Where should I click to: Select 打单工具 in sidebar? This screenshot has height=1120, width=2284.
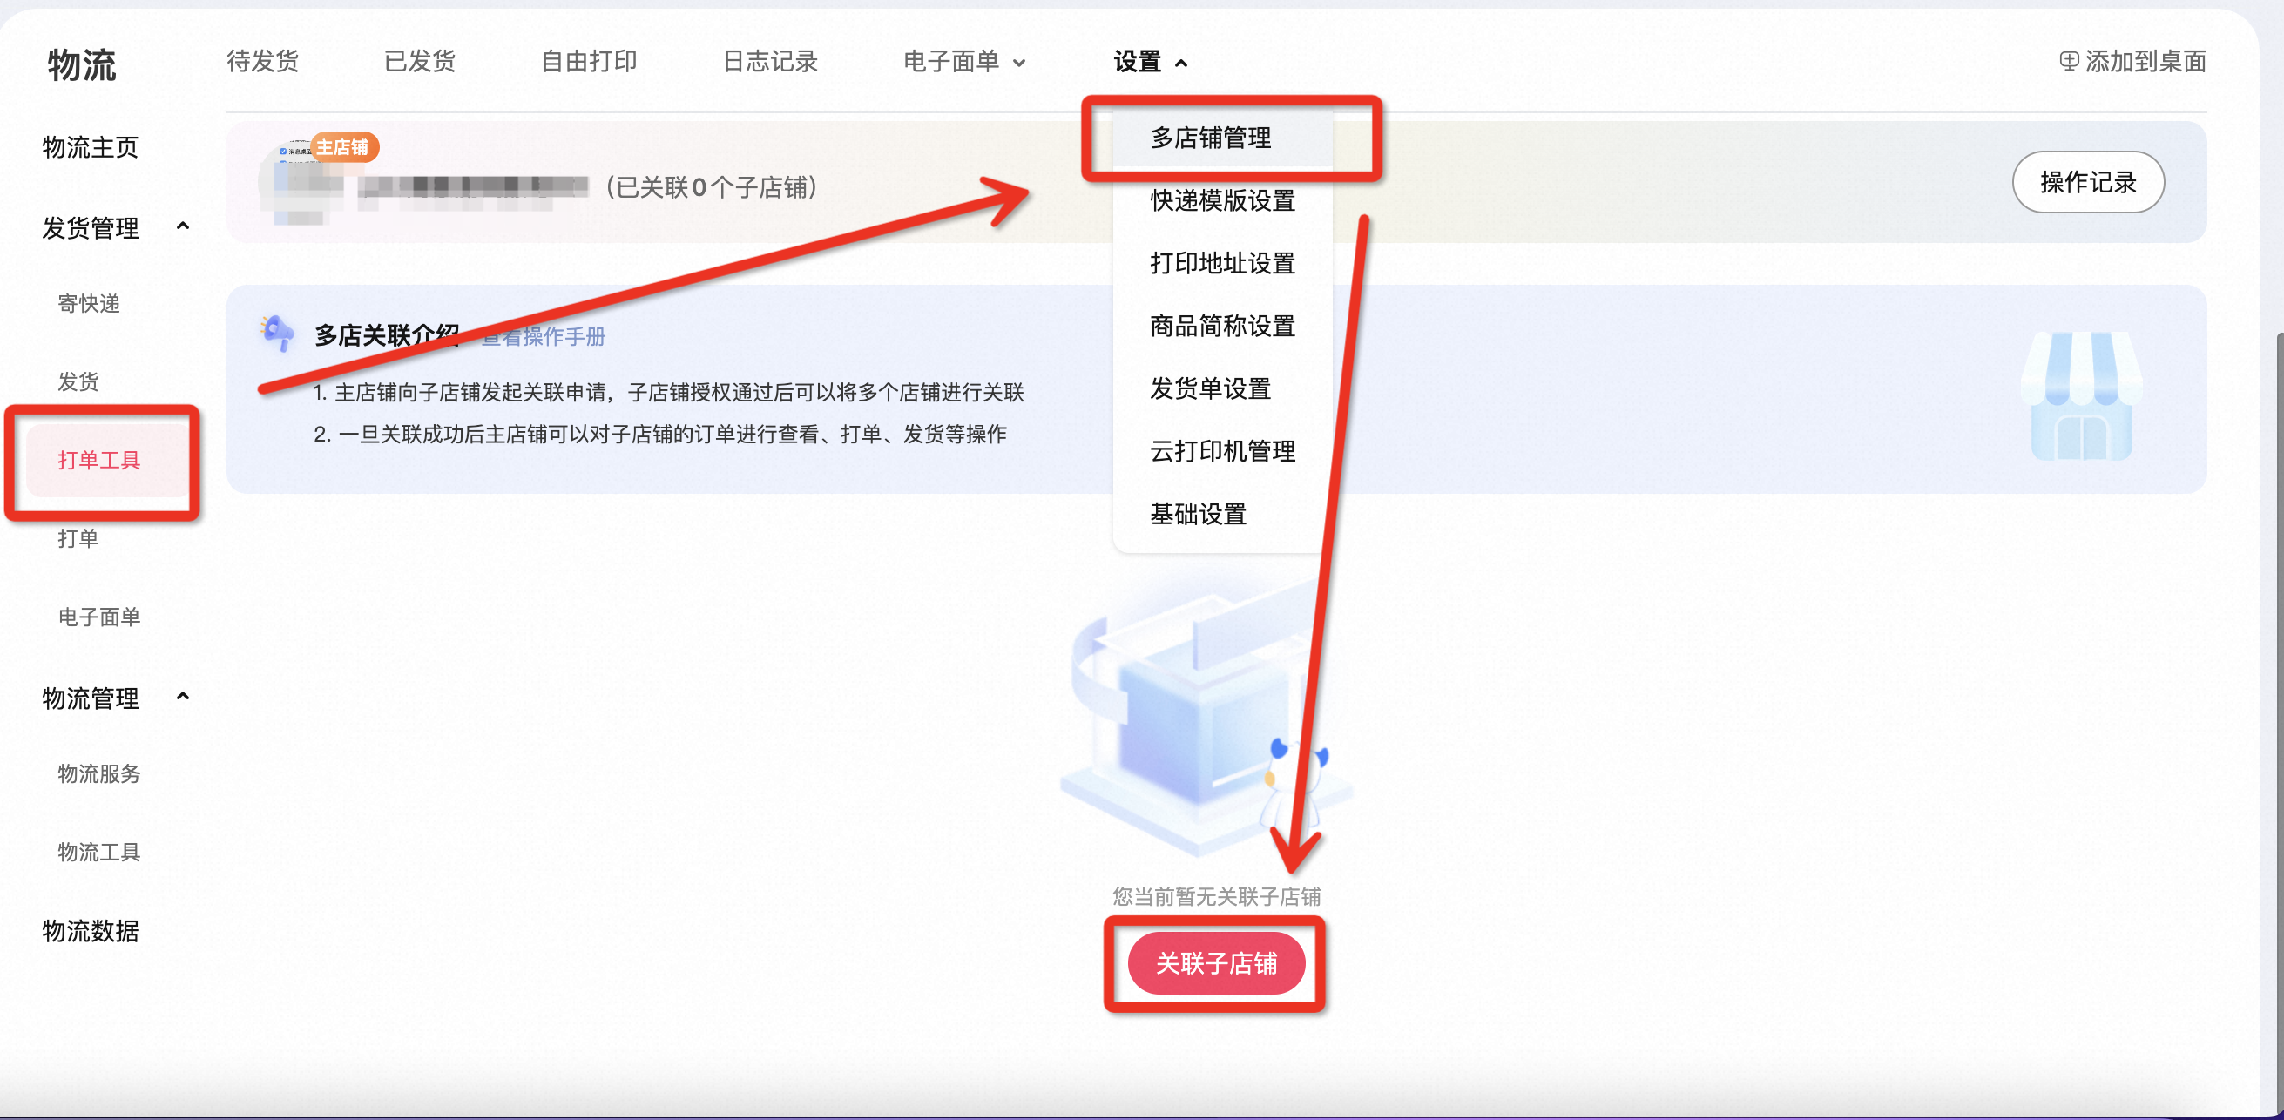click(106, 460)
